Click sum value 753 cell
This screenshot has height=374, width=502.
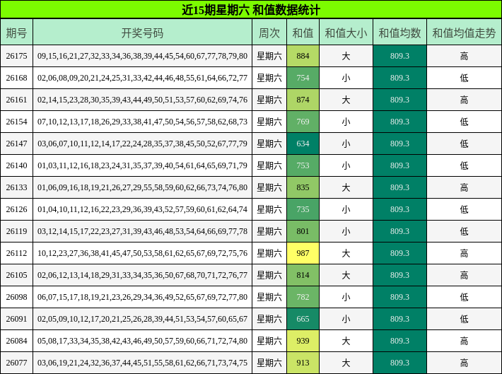[303, 165]
